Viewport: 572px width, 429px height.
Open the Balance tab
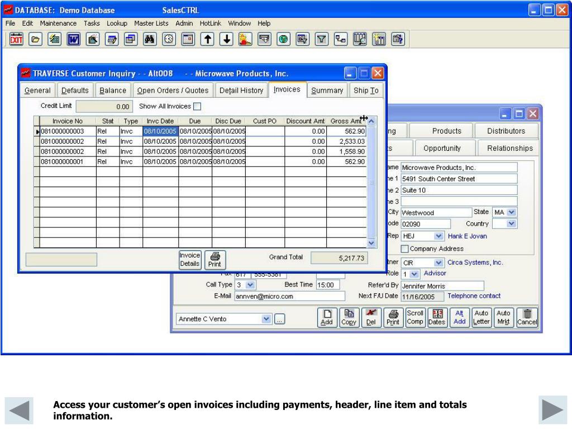(113, 90)
